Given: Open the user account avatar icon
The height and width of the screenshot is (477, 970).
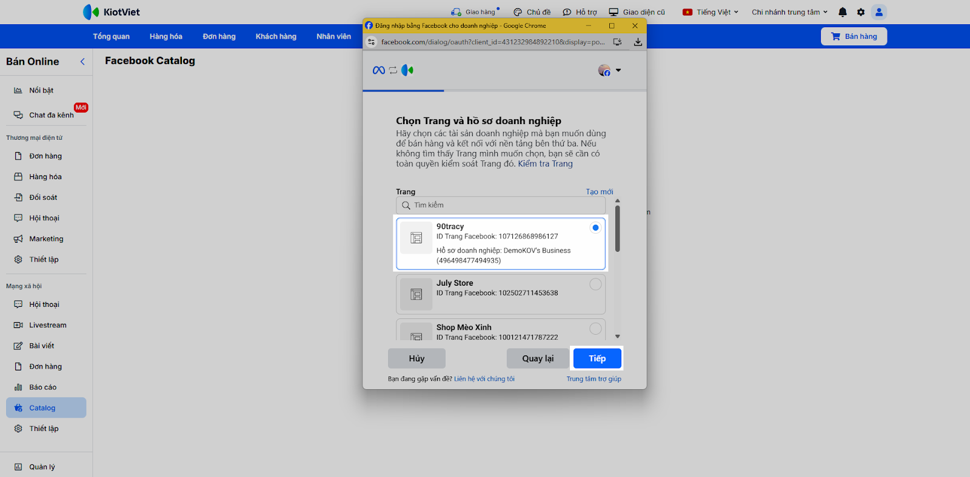Looking at the screenshot, I should [878, 12].
